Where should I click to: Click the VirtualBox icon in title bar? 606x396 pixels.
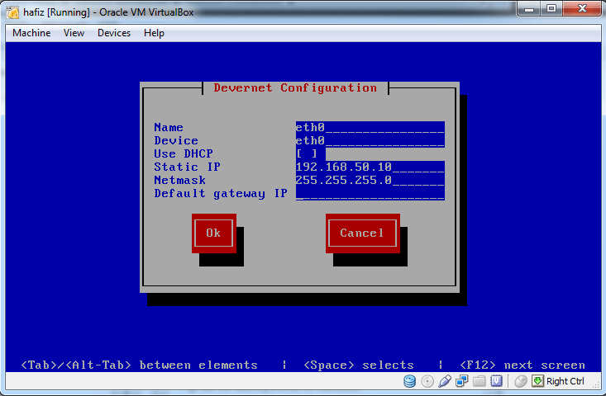click(x=13, y=12)
